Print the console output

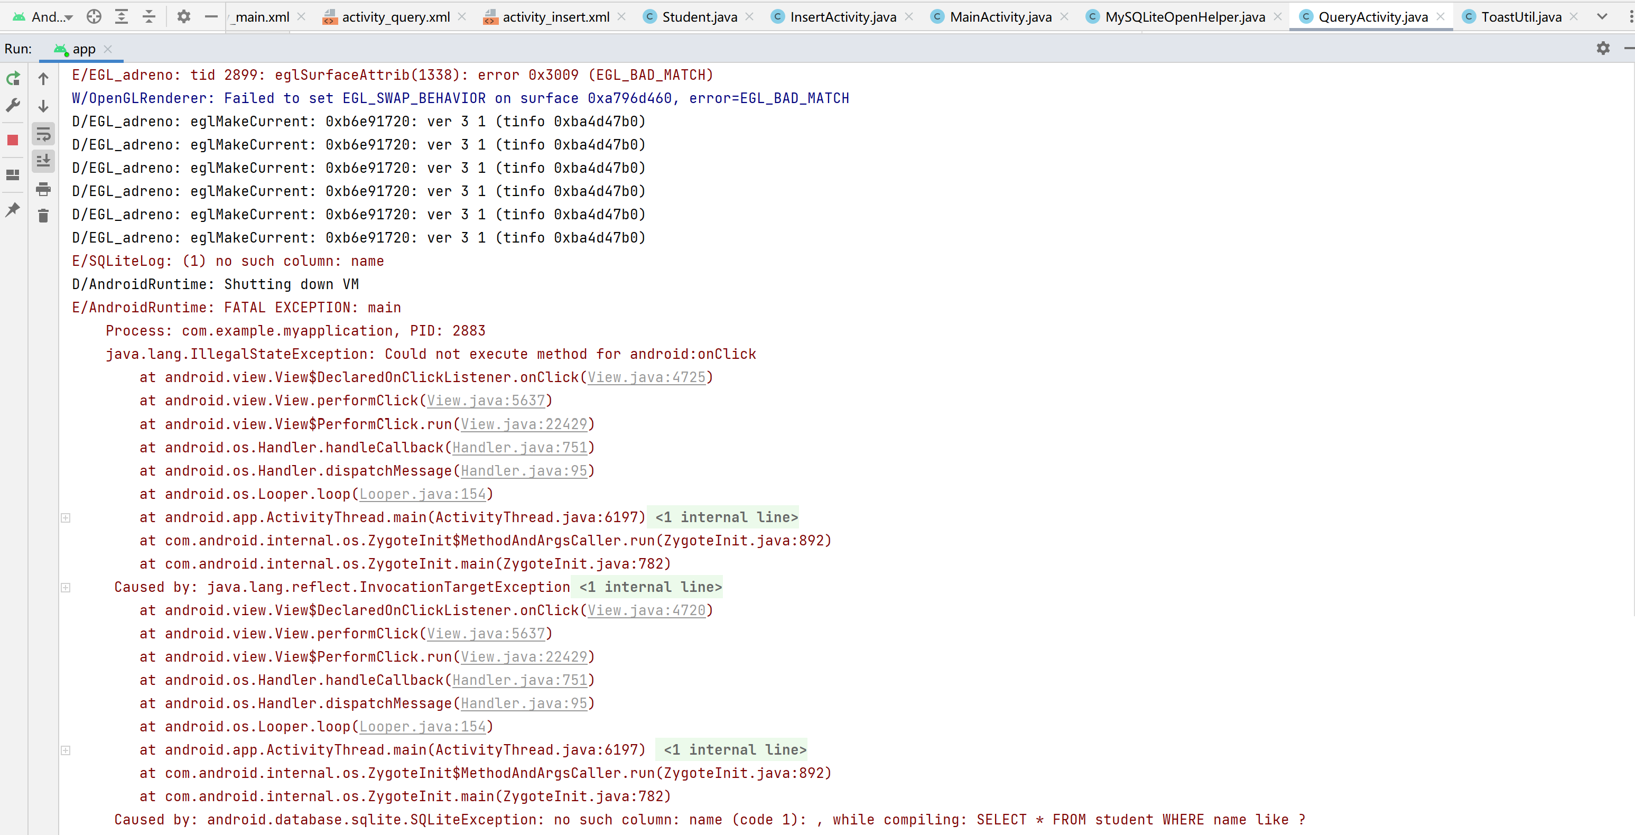tap(43, 189)
